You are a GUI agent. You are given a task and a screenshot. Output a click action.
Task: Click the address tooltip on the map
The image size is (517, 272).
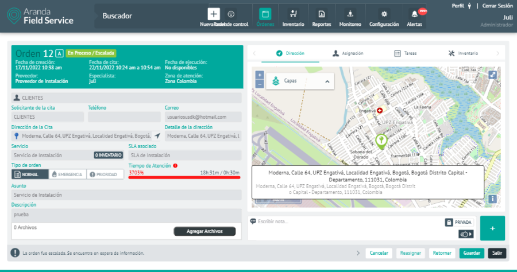click(368, 182)
